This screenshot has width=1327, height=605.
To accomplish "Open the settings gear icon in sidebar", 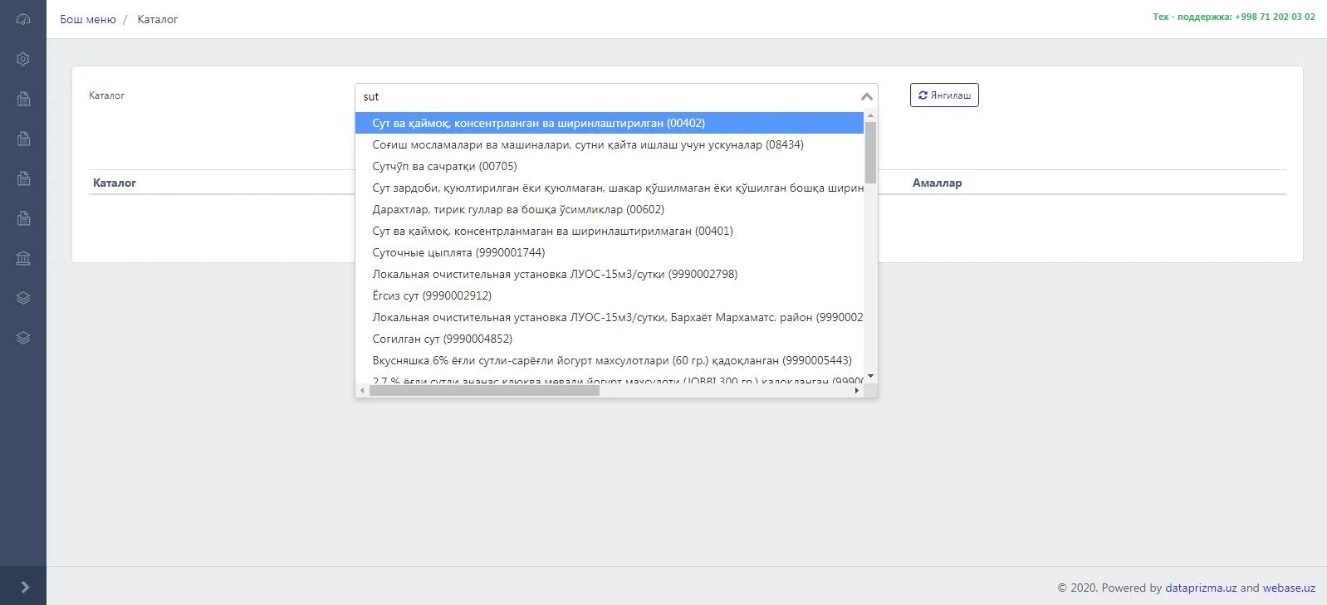I will [x=23, y=59].
